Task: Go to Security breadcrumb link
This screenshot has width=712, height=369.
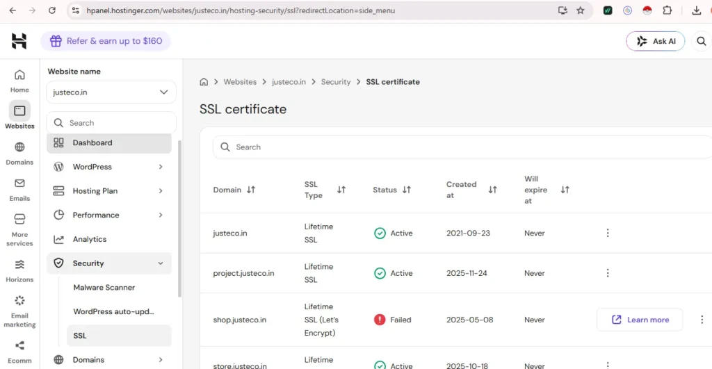Action: pyautogui.click(x=336, y=82)
